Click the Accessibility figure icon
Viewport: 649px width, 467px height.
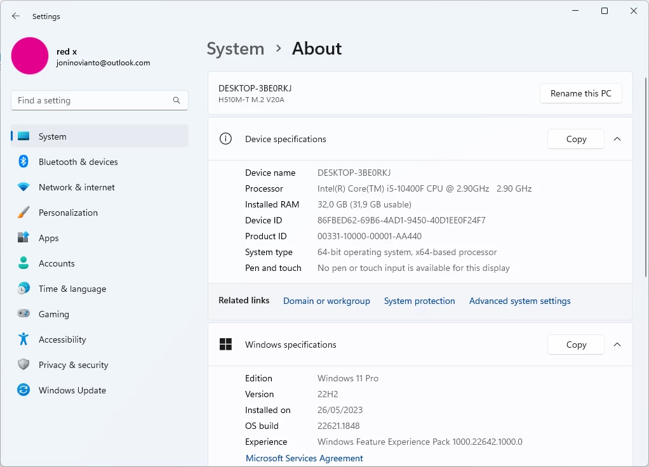(23, 339)
